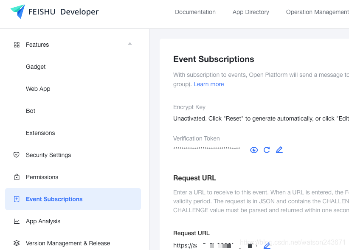Click the Feishu paper-plane logo
The height and width of the screenshot is (250, 349).
17,11
